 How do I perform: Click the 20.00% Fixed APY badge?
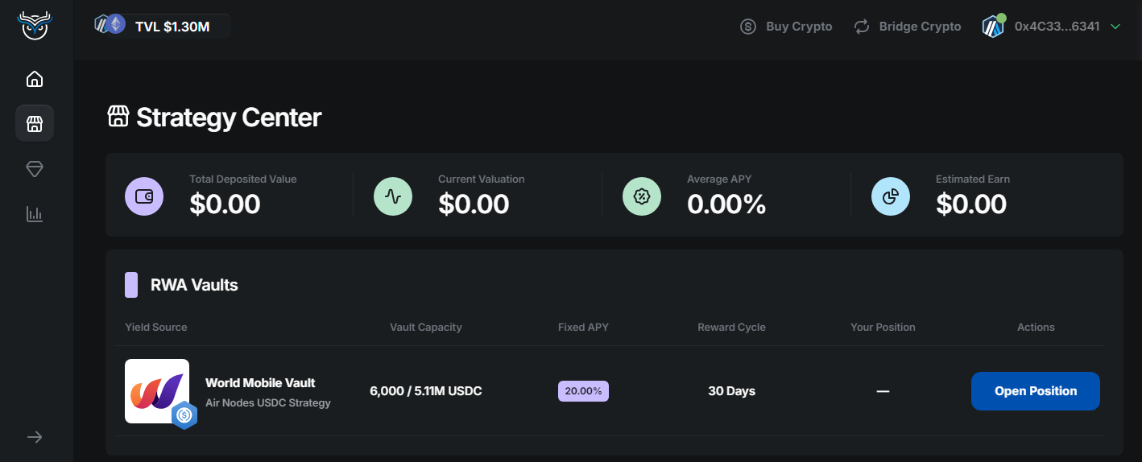(x=583, y=391)
